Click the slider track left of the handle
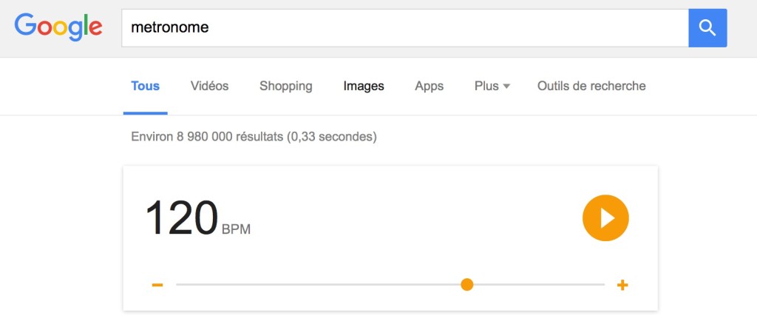Image resolution: width=757 pixels, height=327 pixels. click(318, 285)
